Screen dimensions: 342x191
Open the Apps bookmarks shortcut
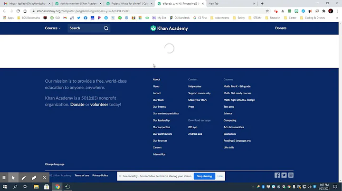(8, 18)
